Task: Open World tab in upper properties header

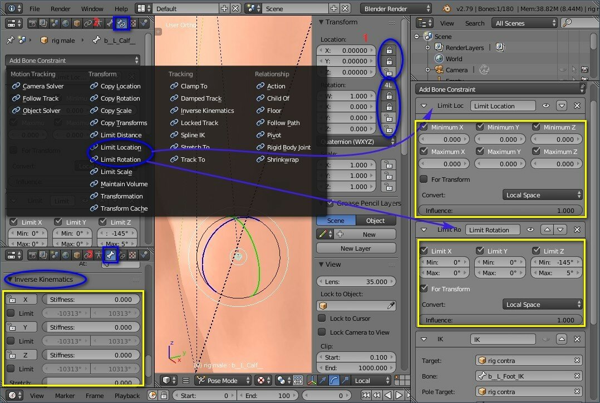Action: point(66,23)
